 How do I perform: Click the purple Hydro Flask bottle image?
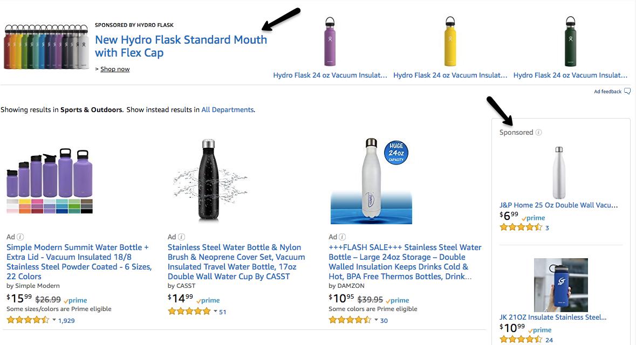[x=329, y=42]
